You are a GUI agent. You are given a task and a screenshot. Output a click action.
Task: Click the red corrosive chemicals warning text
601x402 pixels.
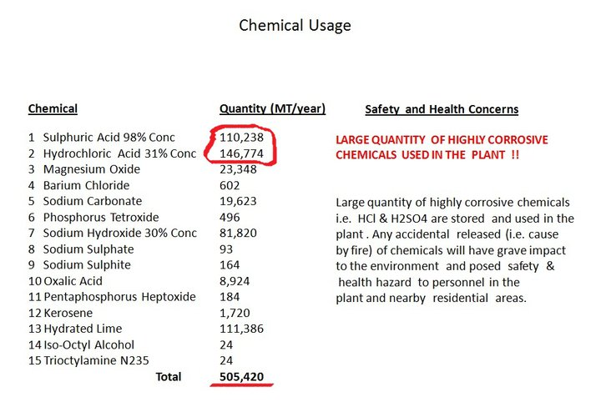(442, 148)
